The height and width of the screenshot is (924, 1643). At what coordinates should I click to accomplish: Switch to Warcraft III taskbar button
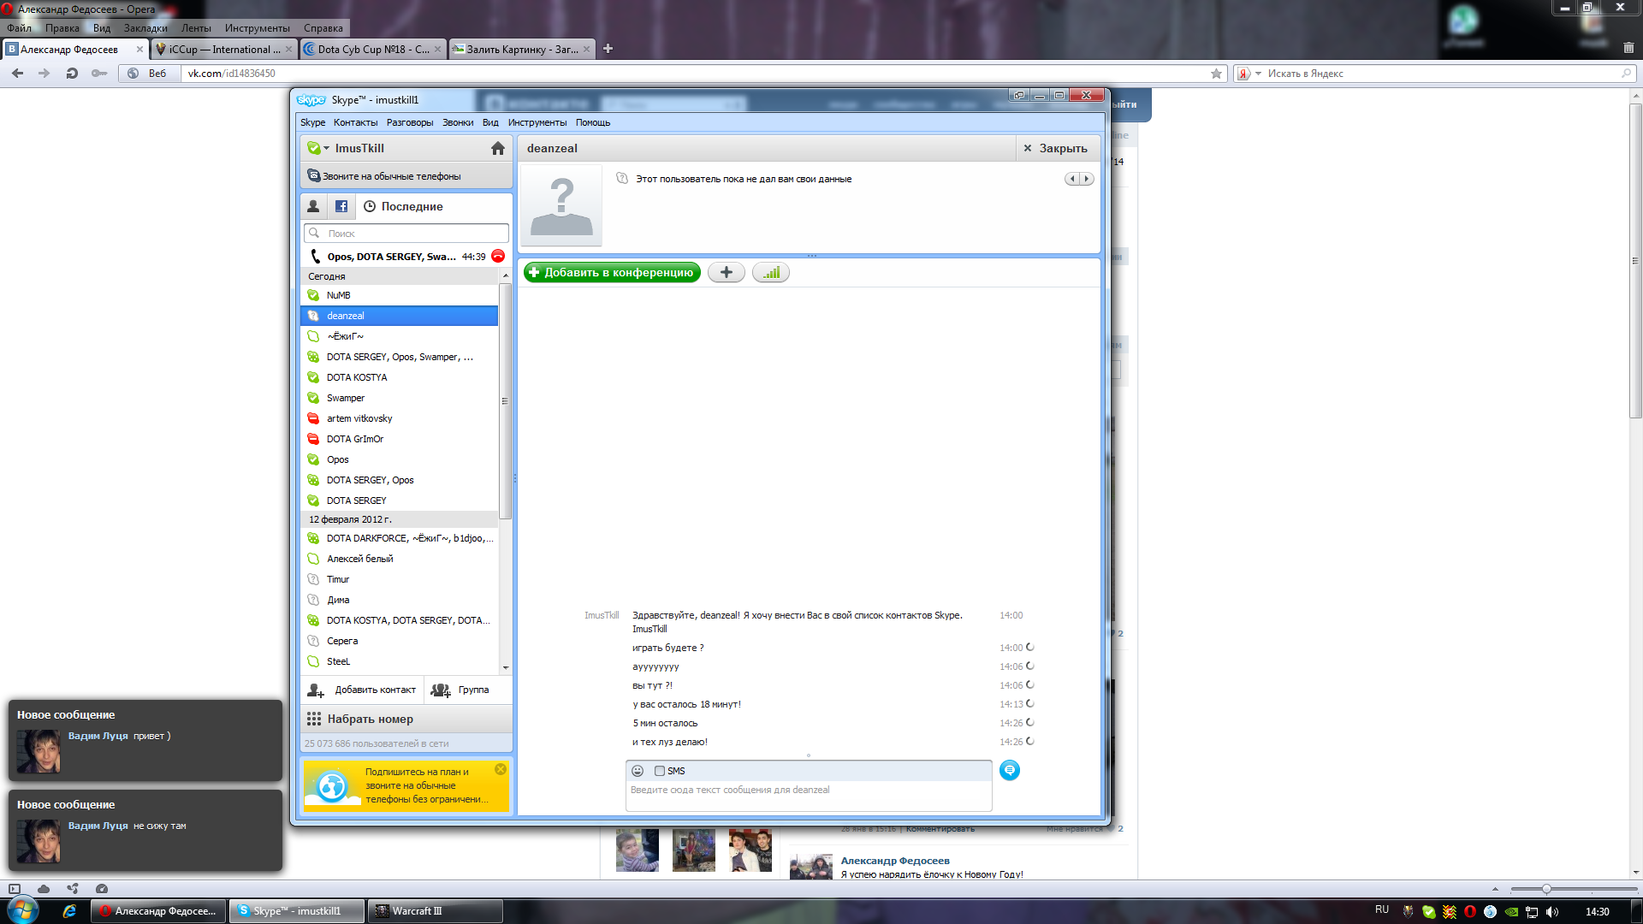pos(435,911)
